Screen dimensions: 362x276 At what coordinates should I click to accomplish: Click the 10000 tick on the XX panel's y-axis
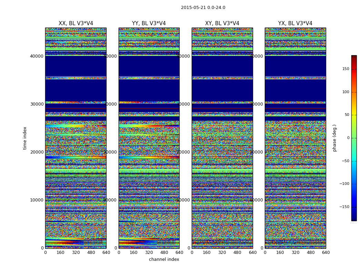37,200
